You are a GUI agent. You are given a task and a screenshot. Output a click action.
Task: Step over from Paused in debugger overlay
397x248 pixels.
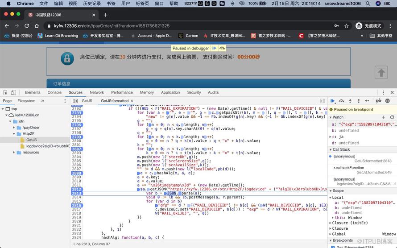(x=222, y=48)
